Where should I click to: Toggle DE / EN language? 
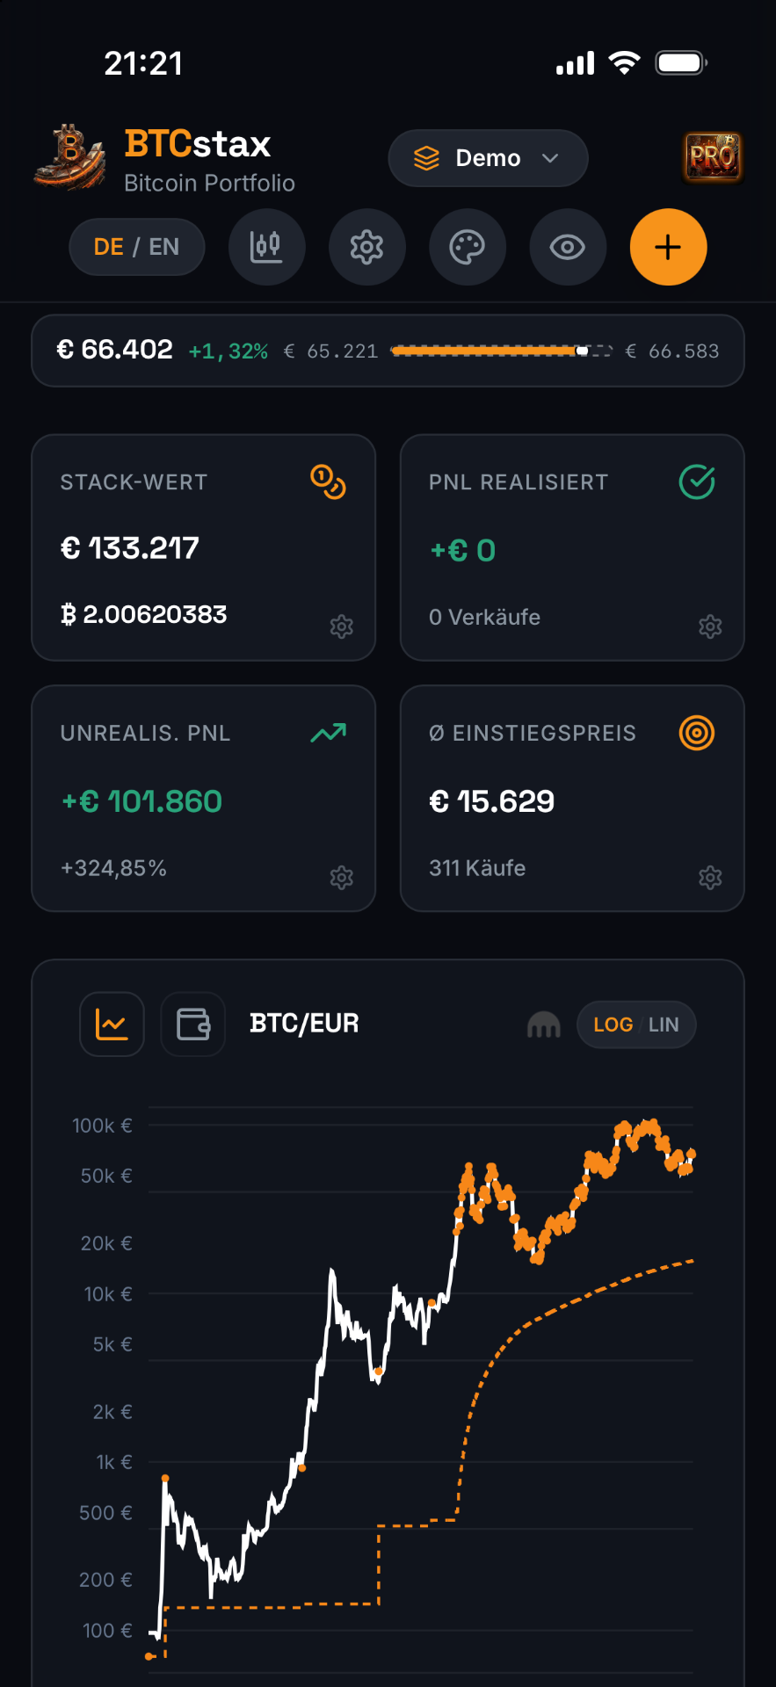pos(137,247)
